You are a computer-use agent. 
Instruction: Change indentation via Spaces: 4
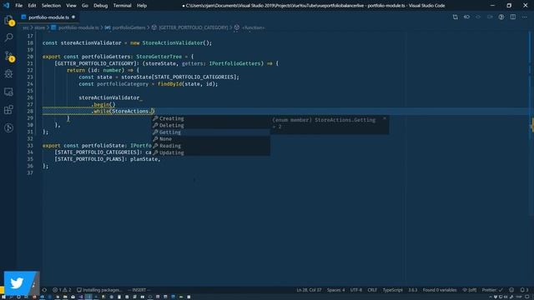335,290
